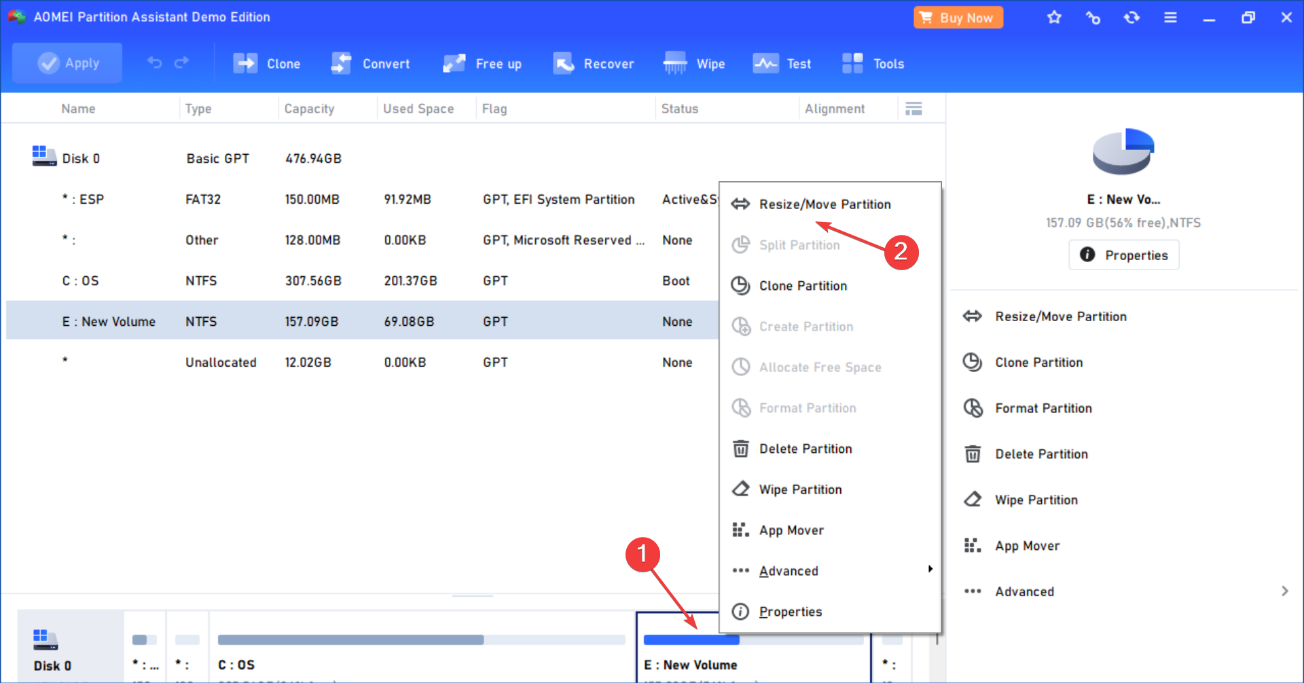Screen dimensions: 1304x683
Task: Redo the pending operation
Action: pyautogui.click(x=181, y=63)
